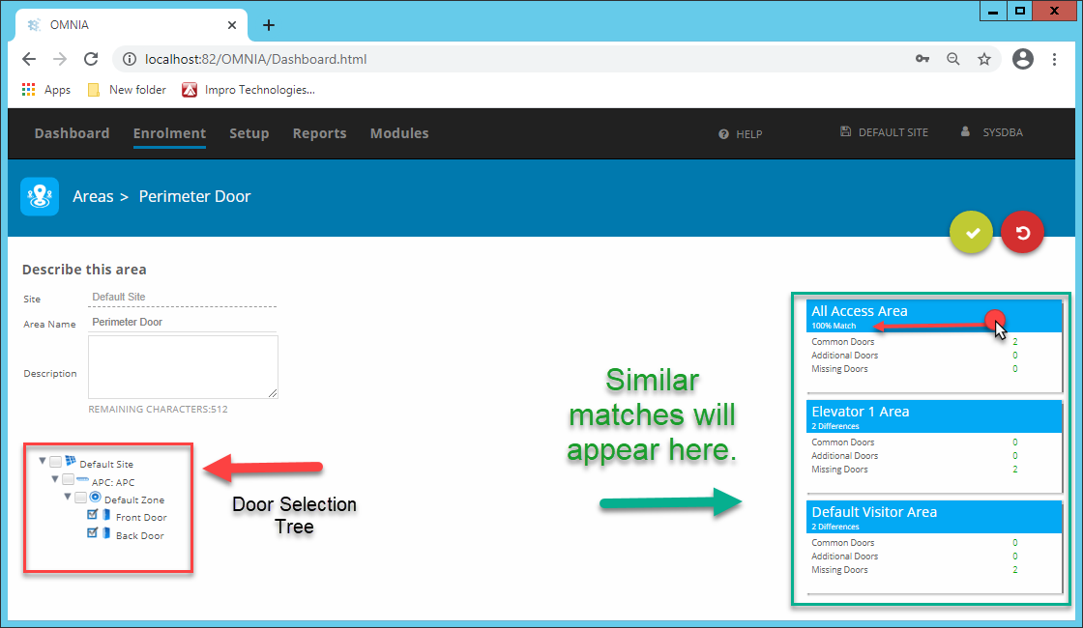Toggle the APC: APC checkbox
The height and width of the screenshot is (628, 1083).
[x=68, y=479]
